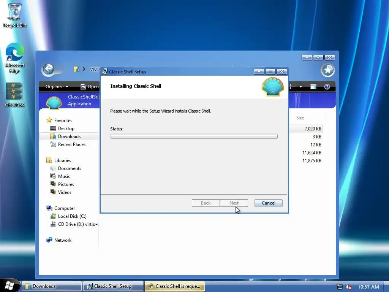Click Open in Explorer toolbar
Viewport: 389px width, 292px height.
[90, 87]
